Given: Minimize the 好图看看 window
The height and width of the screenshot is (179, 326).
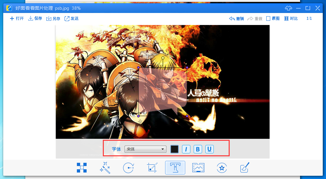Looking at the screenshot, I should coord(298,8).
